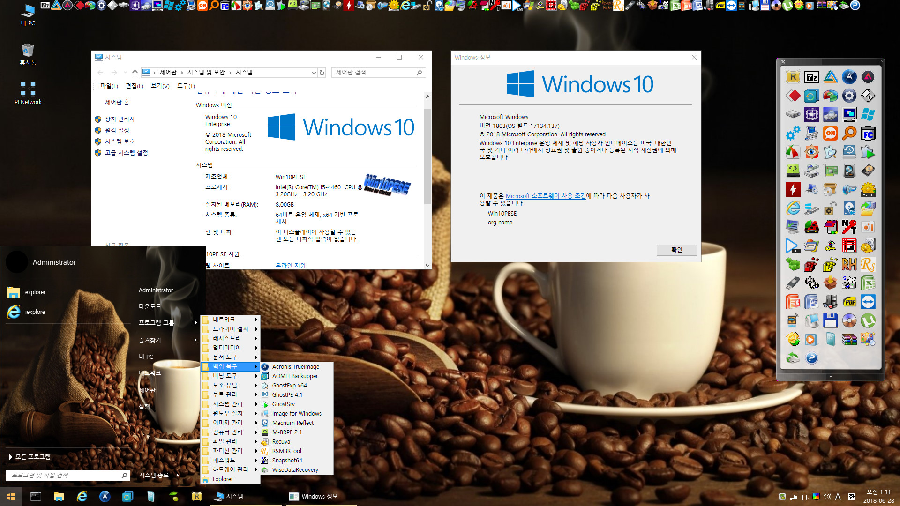Launch PowerPoint from the launcher panel
900x506 pixels.
(793, 302)
